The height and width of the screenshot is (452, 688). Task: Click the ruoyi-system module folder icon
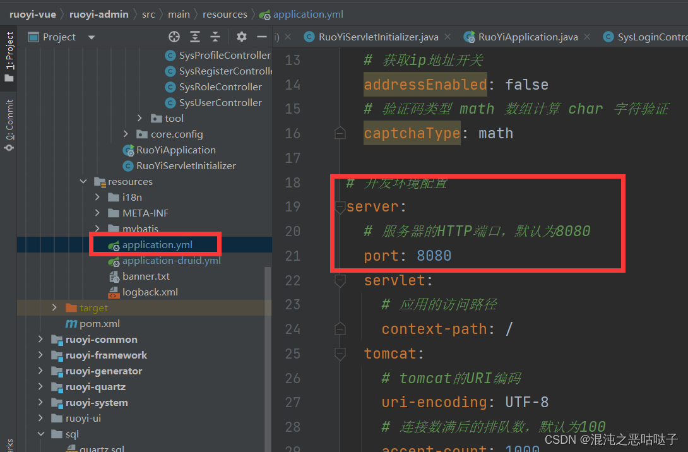(57, 403)
